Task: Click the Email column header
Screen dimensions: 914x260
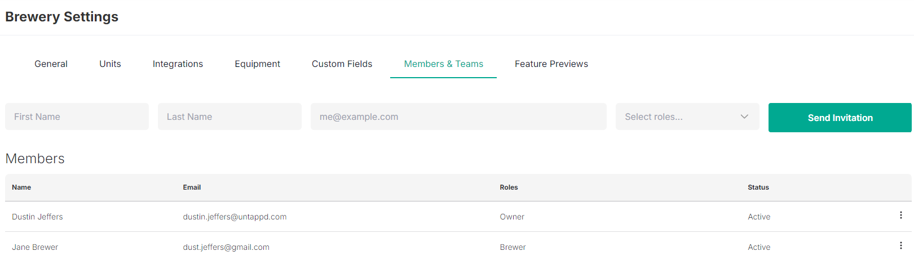Action: tap(192, 187)
